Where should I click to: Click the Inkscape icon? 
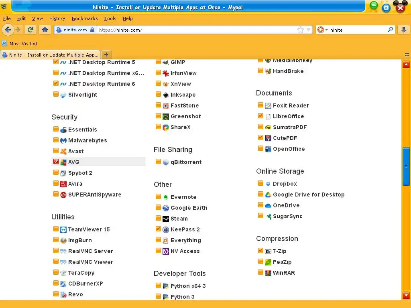[165, 95]
